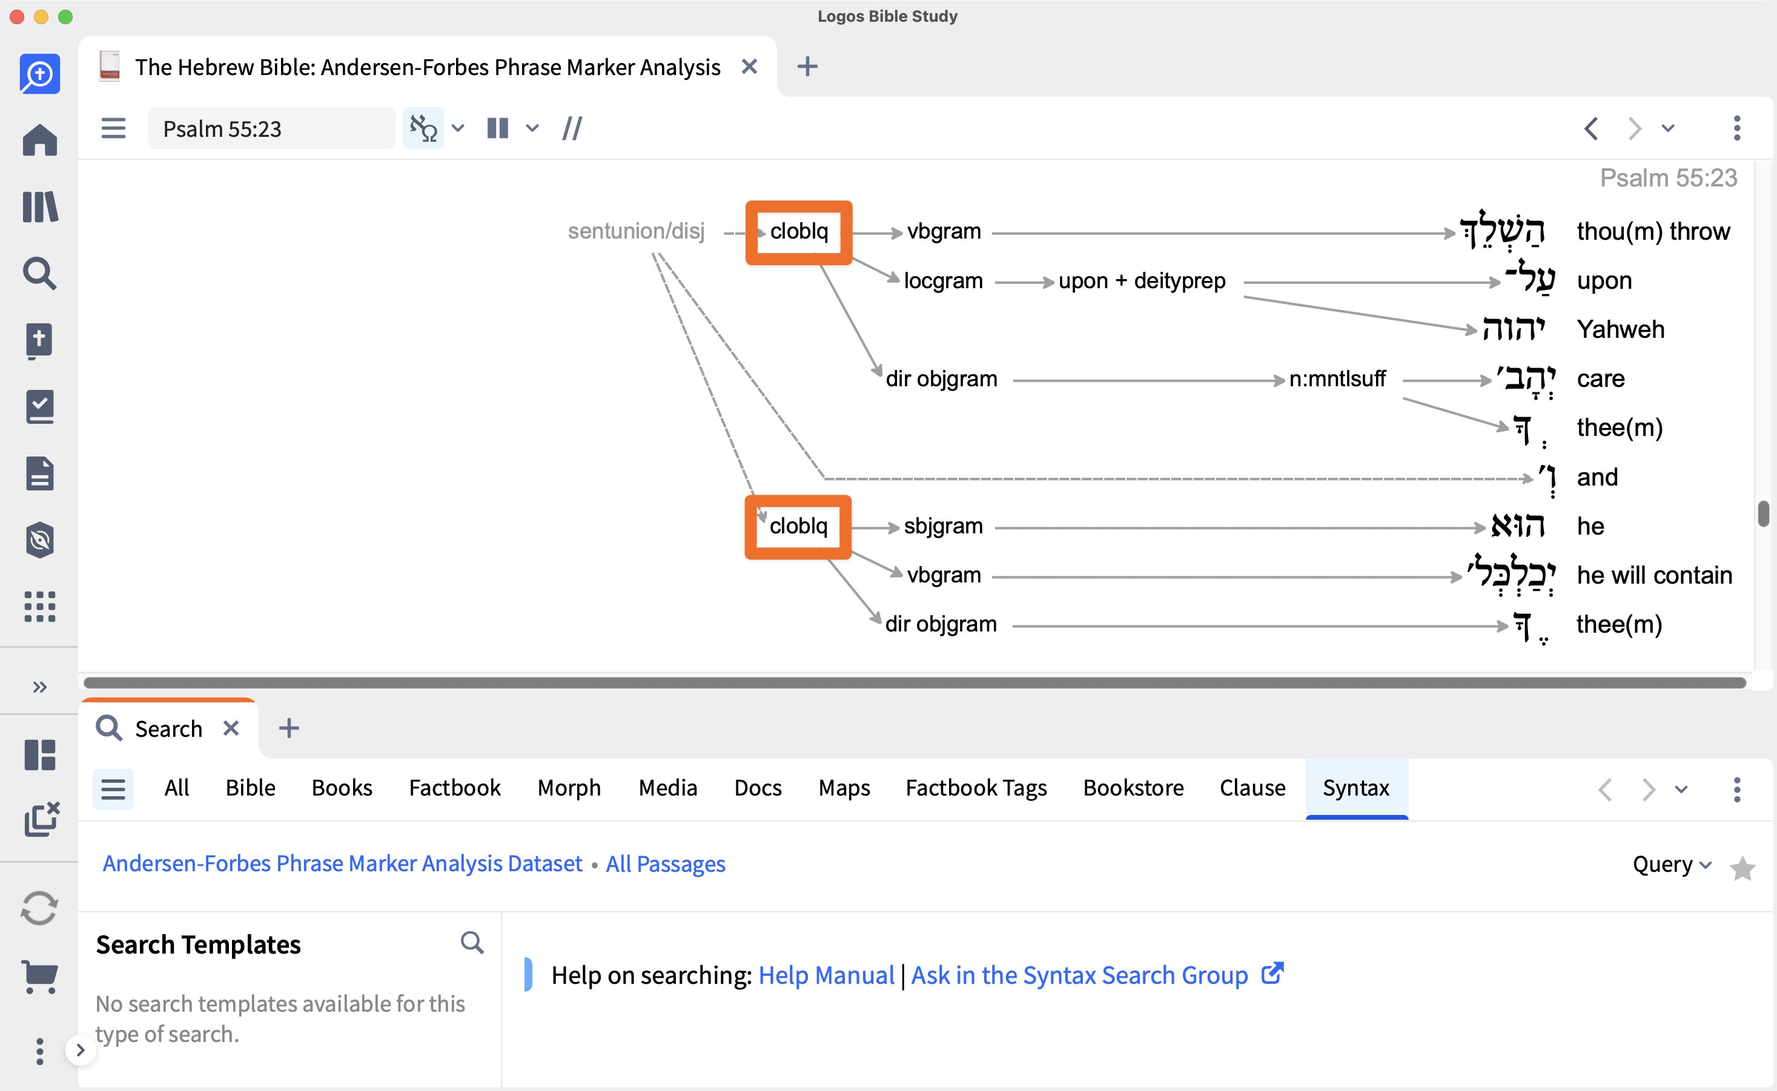Click the vertical scrollbar thumb of the diagram

(x=1763, y=514)
